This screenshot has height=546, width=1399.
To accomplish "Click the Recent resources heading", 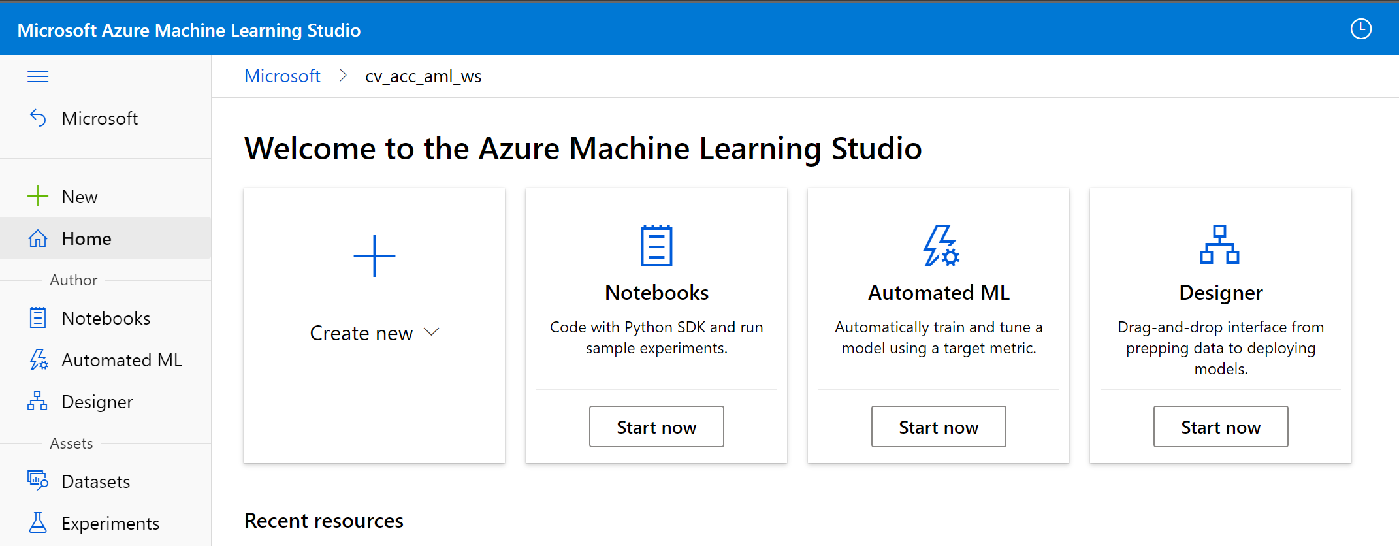I will 324,521.
